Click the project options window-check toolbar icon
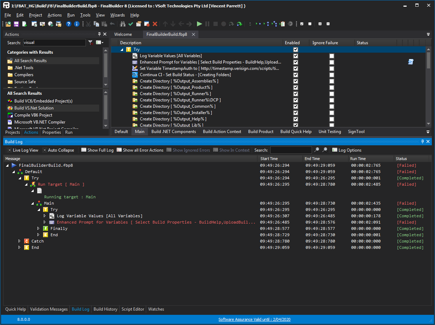 coord(34,24)
